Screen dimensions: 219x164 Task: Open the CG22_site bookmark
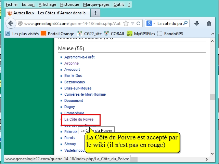tap(89, 34)
